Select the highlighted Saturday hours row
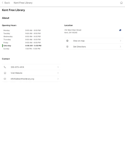This screenshot has width=125, height=163. 22,46
